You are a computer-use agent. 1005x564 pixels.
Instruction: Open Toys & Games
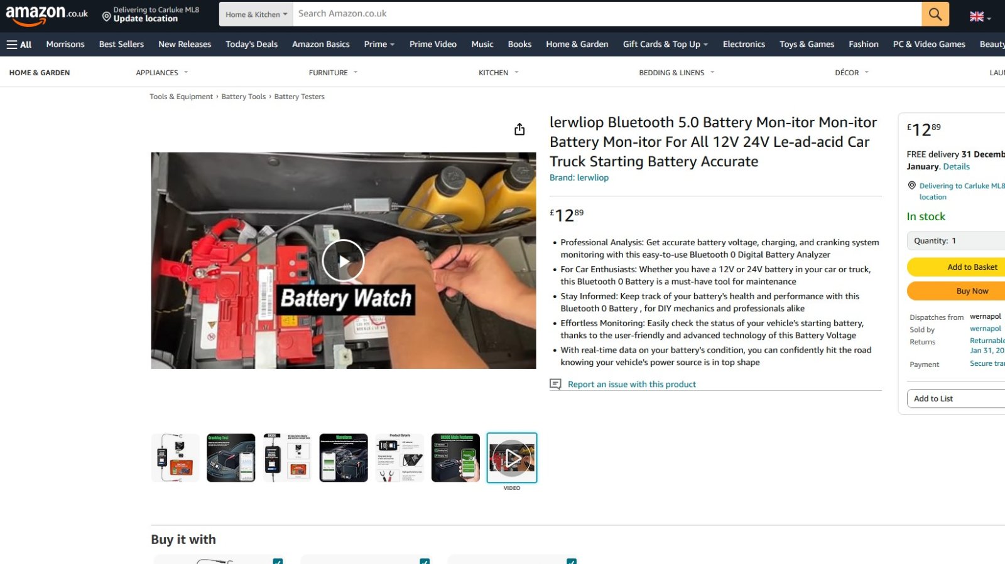(x=807, y=45)
